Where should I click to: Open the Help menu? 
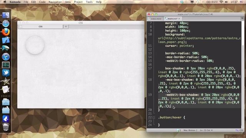(x=99, y=2)
